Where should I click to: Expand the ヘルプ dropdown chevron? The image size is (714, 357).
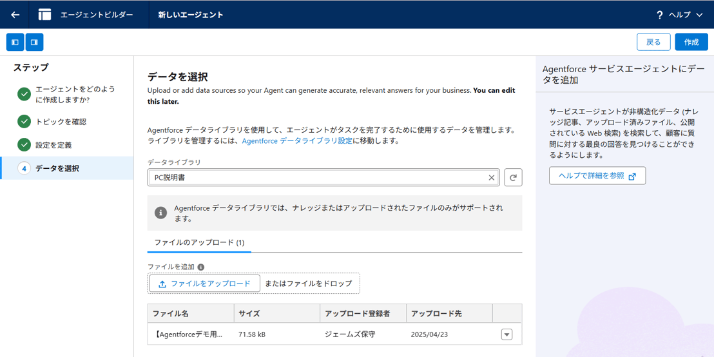700,15
